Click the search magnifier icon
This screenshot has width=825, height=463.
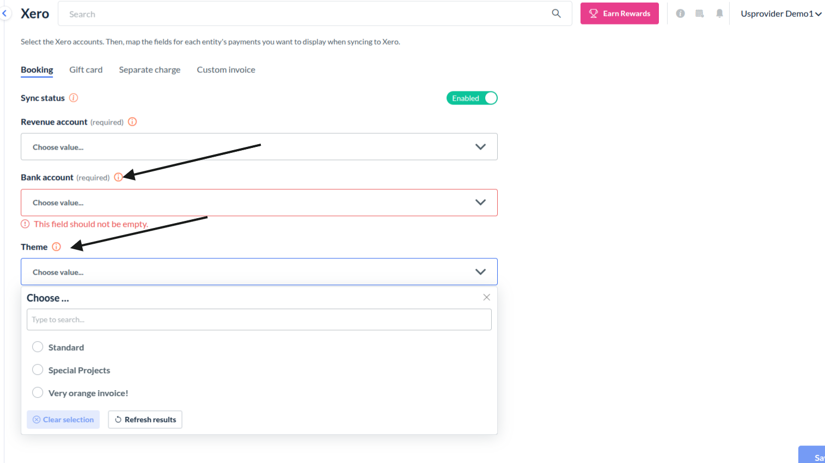[x=556, y=14]
